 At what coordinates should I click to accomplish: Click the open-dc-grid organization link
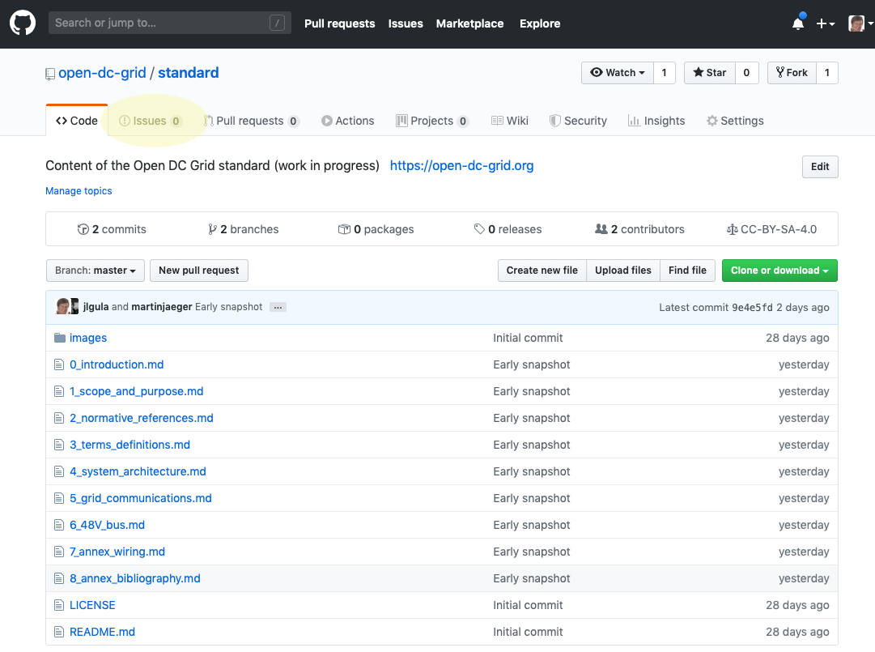pos(102,73)
